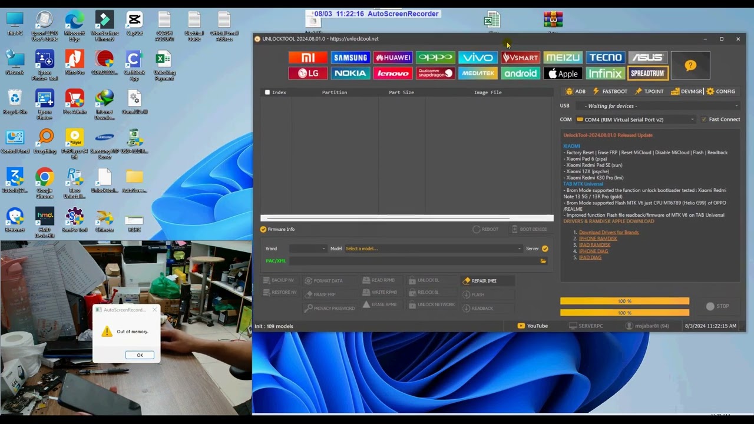Open the Qualcomm Snapdragon section

435,74
